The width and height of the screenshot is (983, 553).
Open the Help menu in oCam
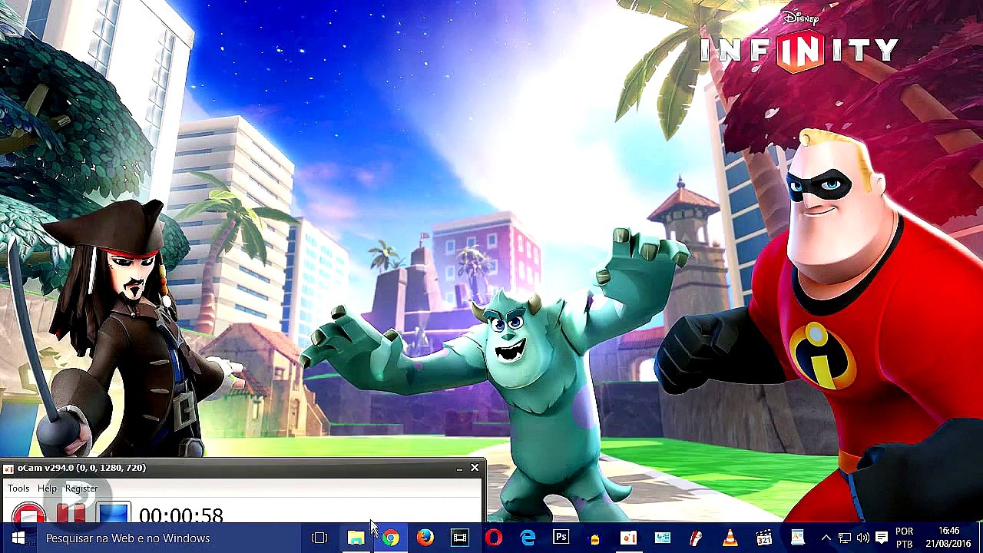[x=47, y=488]
